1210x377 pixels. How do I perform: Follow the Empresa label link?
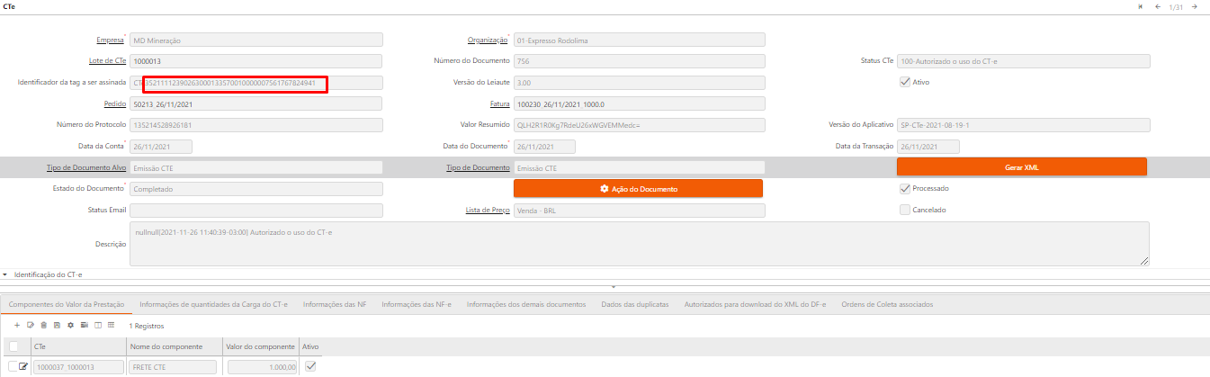pyautogui.click(x=110, y=40)
